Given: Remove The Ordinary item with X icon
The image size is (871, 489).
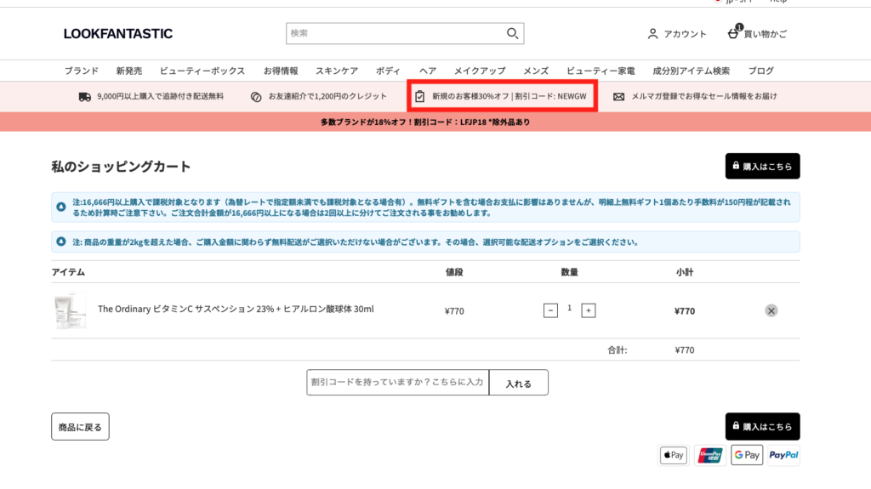Looking at the screenshot, I should 771,310.
